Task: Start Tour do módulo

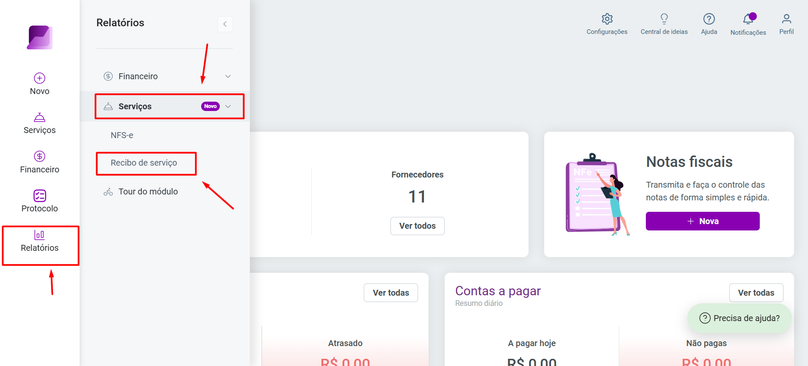Action: 148,191
